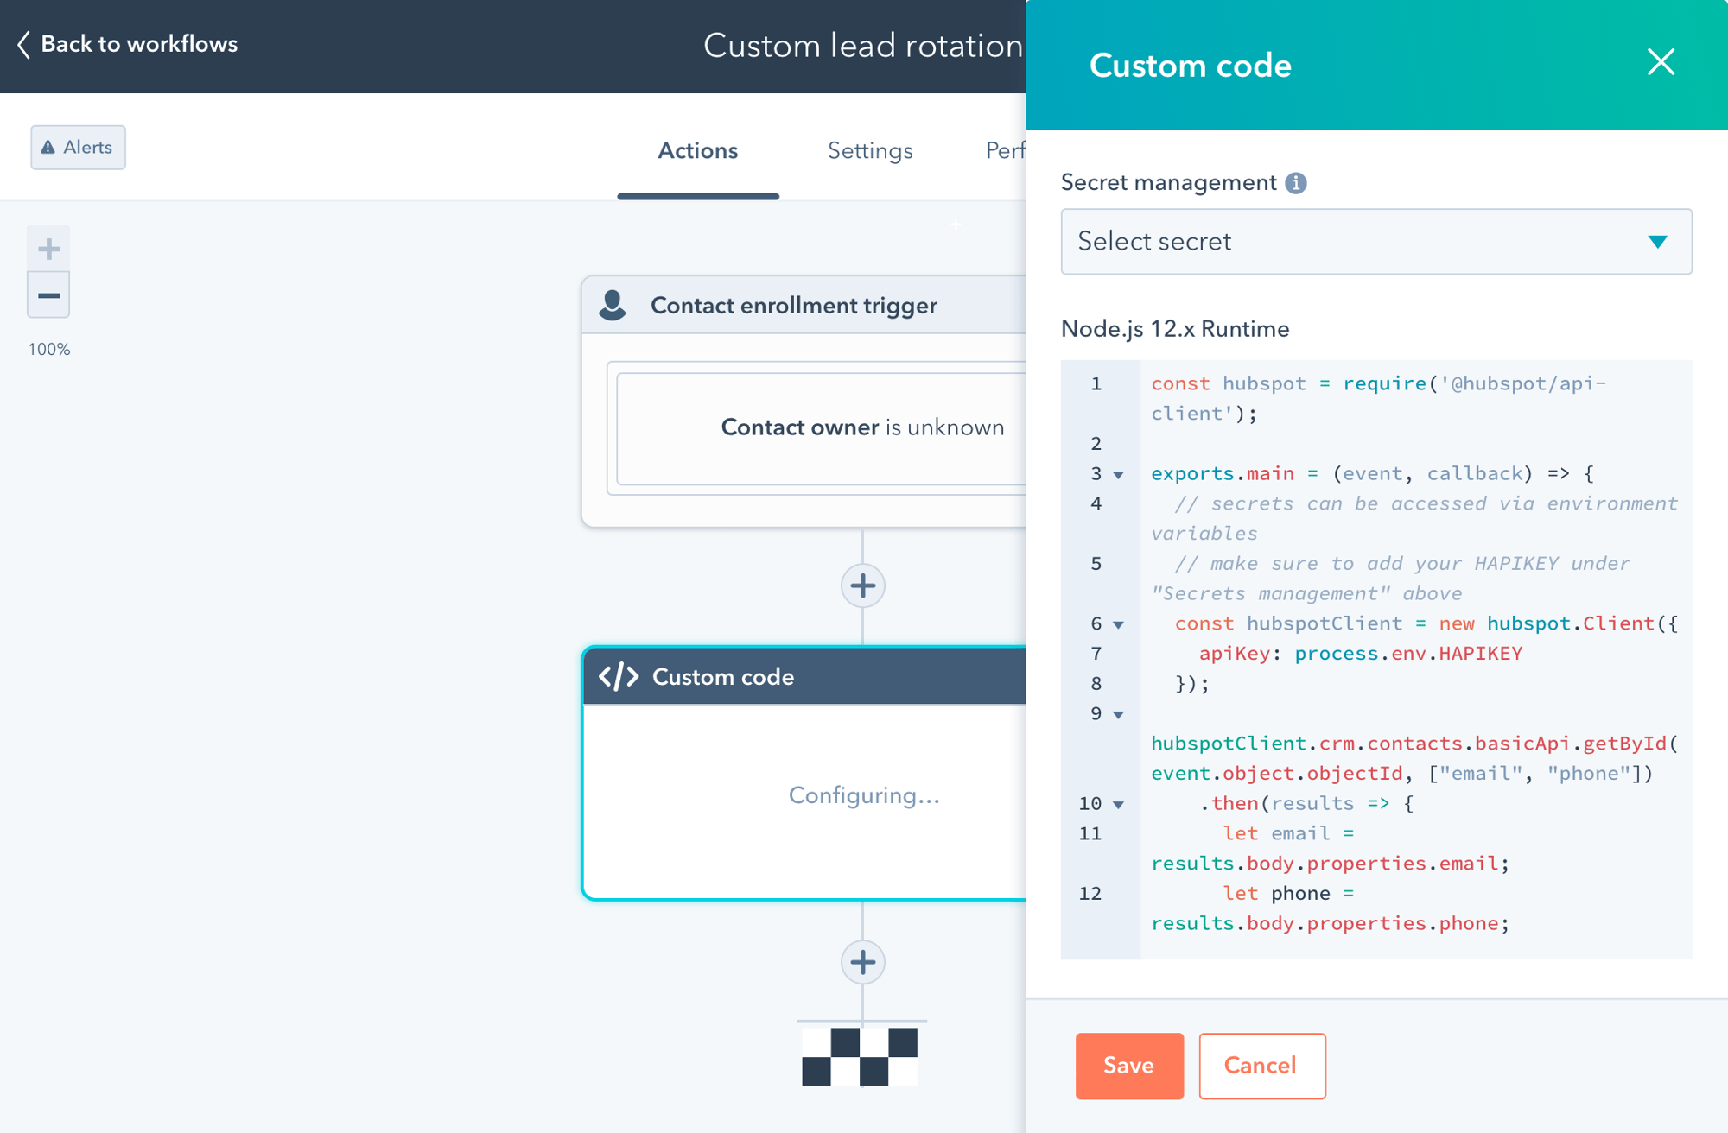The width and height of the screenshot is (1728, 1133).
Task: Switch to the Settings tab
Action: pos(869,151)
